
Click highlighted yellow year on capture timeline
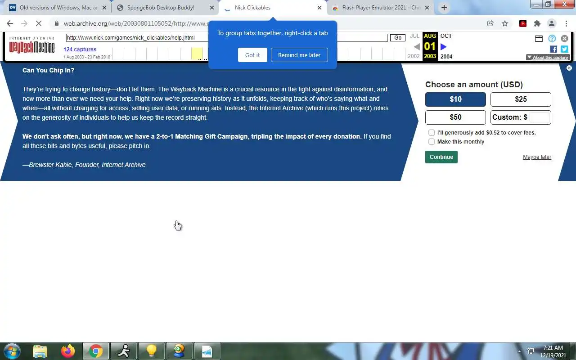point(197,54)
